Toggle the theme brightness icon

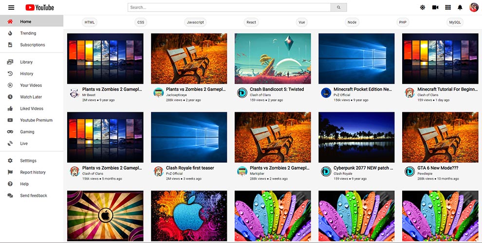[x=423, y=7]
